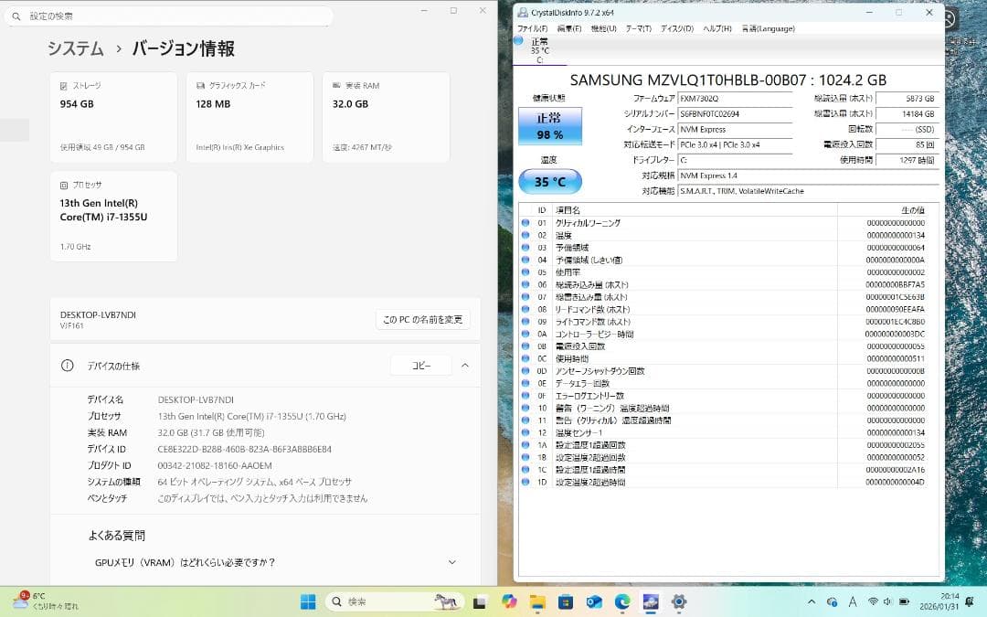
Task: Open the ディスク(D) menu in CrystalDiskInfo
Action: tap(676, 29)
